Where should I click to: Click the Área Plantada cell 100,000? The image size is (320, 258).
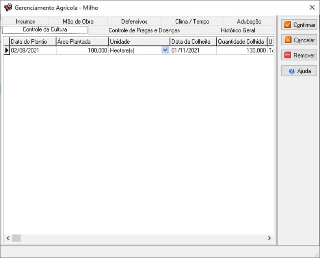click(x=82, y=50)
